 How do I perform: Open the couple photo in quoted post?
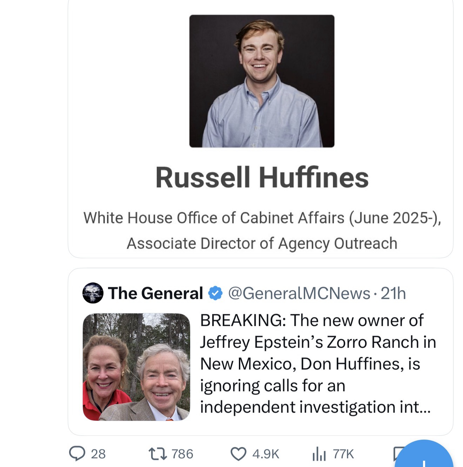pos(136,367)
